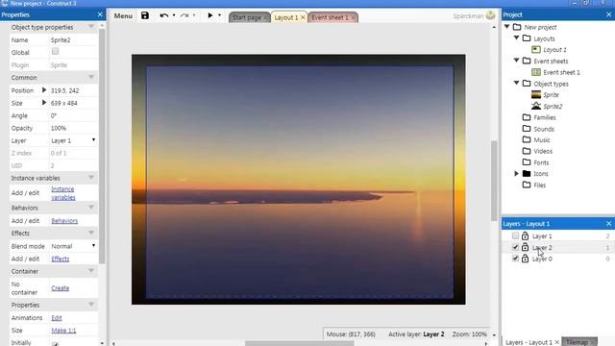The width and height of the screenshot is (615, 346).
Task: Select the Music folder
Action: pyautogui.click(x=542, y=140)
